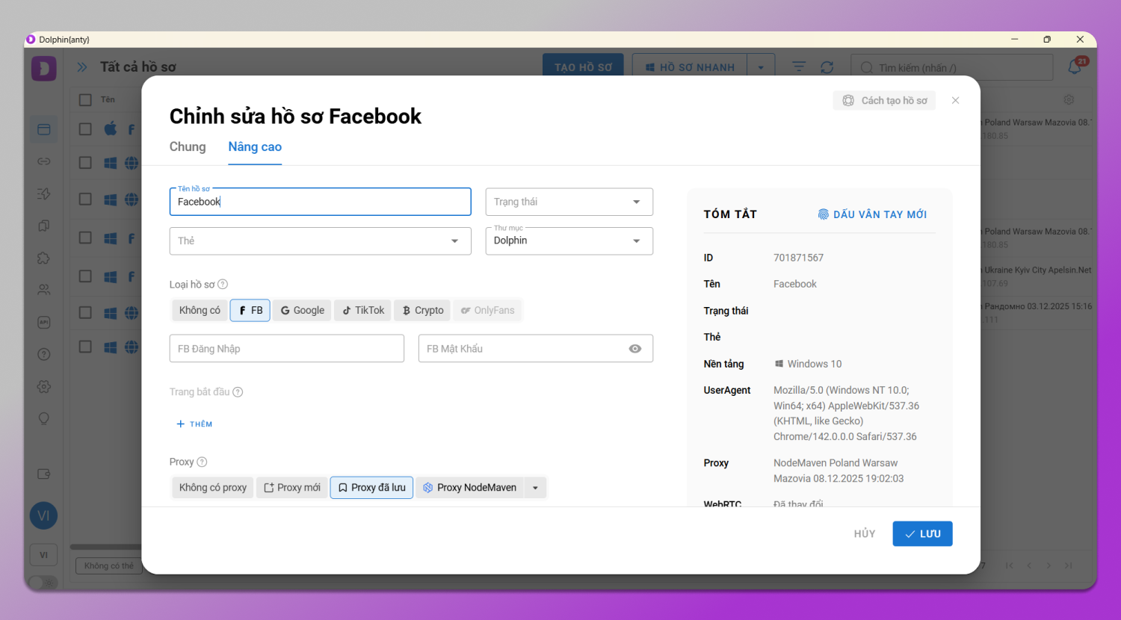1121x620 pixels.
Task: Open the Trạng thái dropdown
Action: [569, 202]
